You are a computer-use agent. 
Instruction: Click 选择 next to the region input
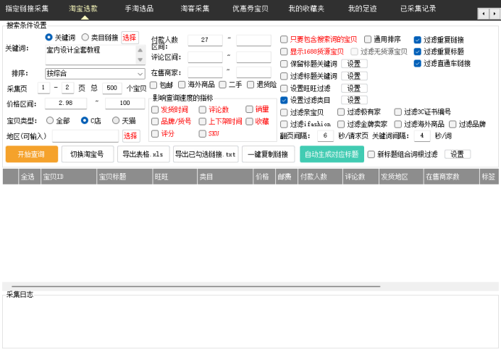coord(130,135)
